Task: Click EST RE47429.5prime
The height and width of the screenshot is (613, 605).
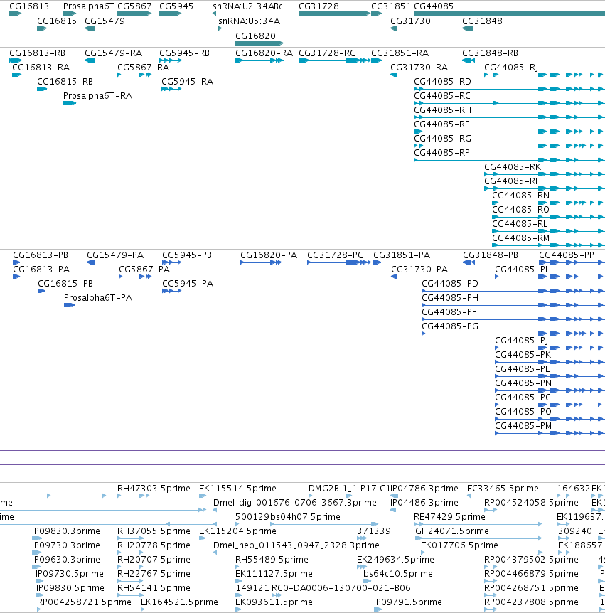Action: 449,517
